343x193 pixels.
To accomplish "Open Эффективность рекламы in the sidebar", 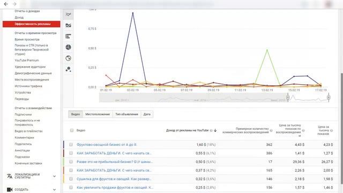I will 32,24.
